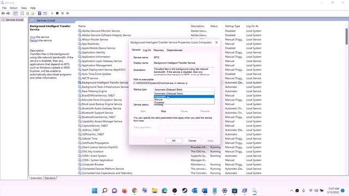This screenshot has width=349, height=196.
Task: Choose Disabled in the startup type list
Action: pos(184,102)
